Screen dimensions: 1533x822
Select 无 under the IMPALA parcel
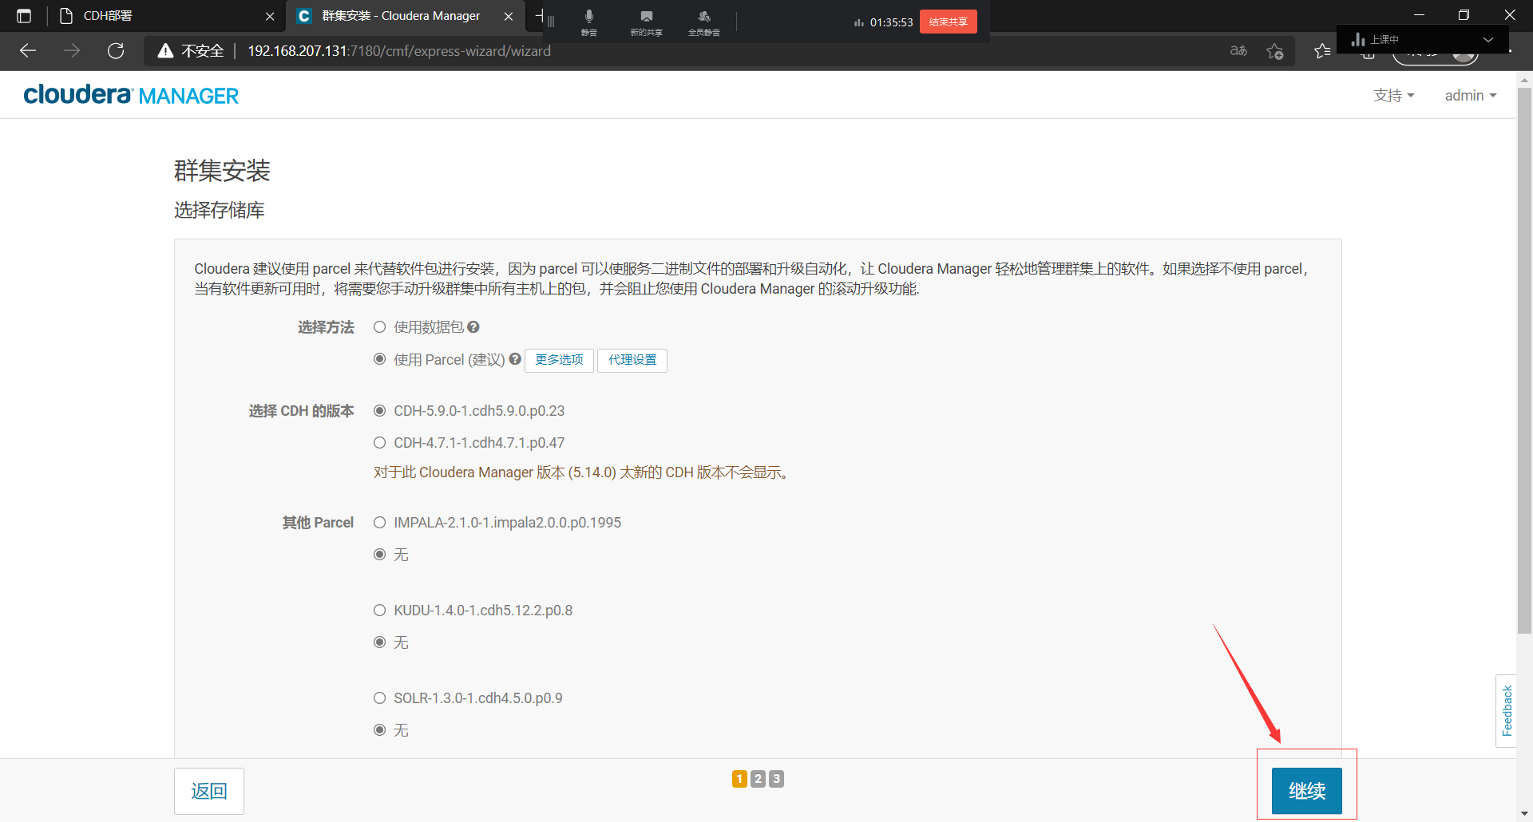click(x=380, y=555)
